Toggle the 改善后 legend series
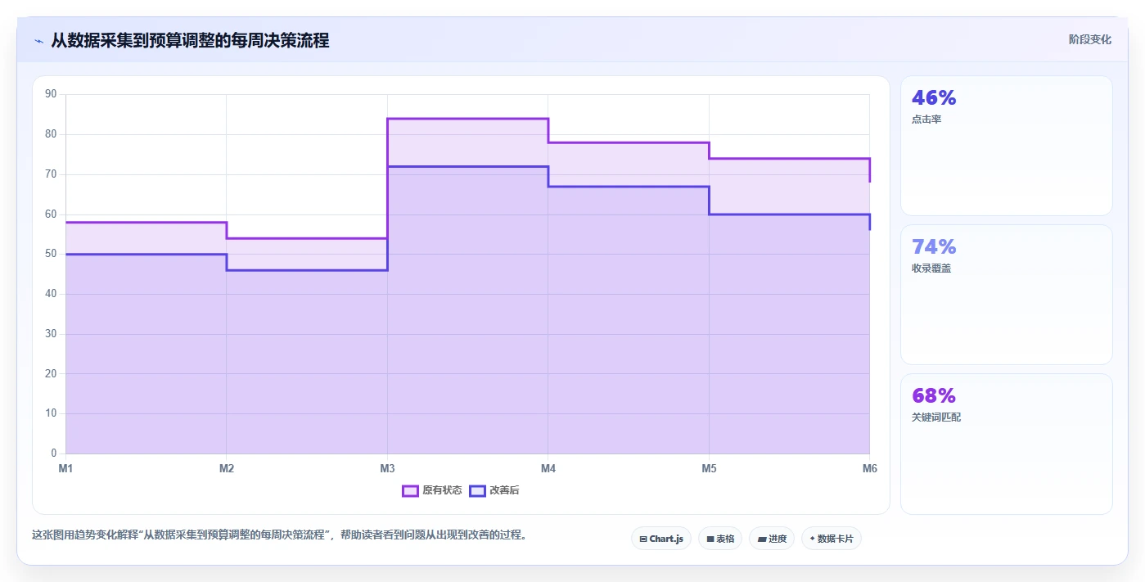 point(494,490)
